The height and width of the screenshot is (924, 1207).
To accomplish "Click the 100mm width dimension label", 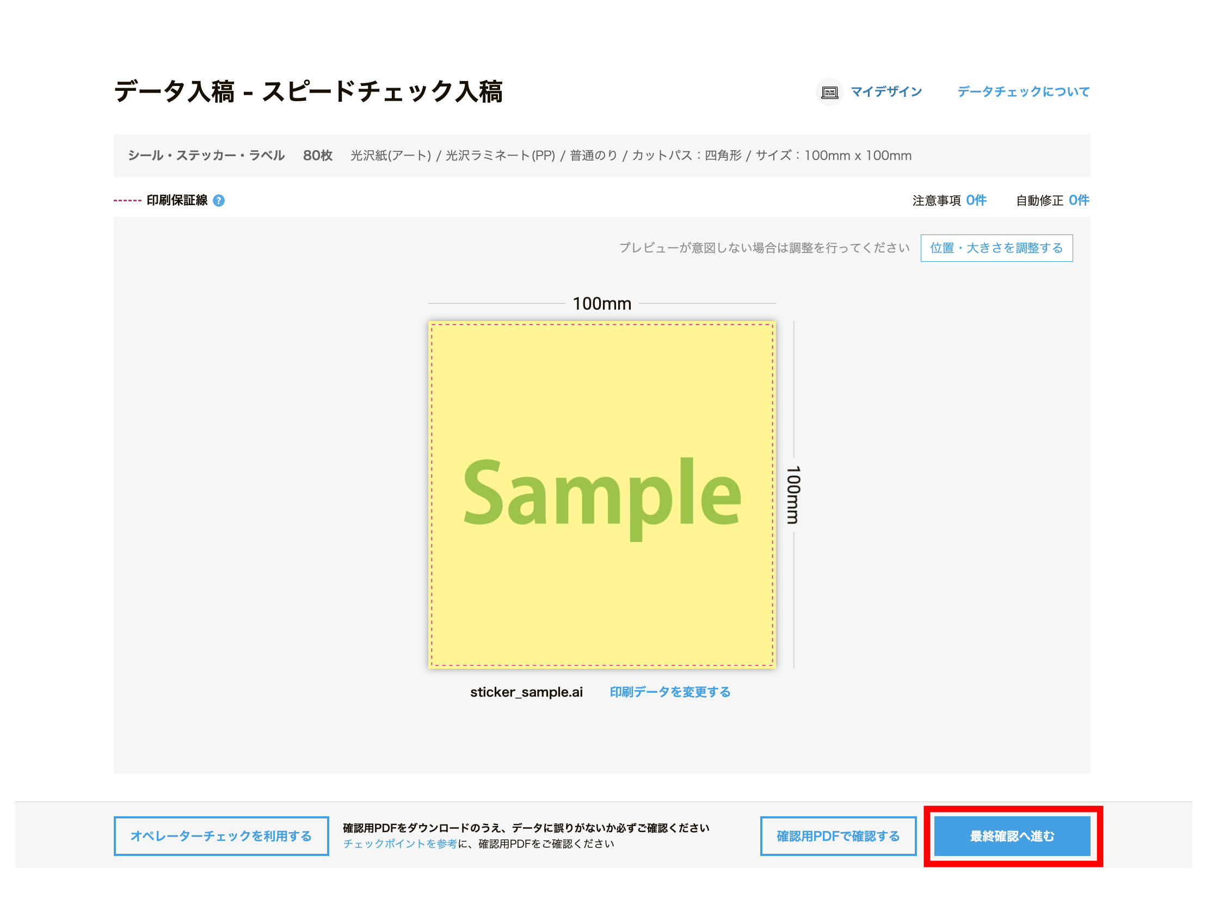I will pos(602,303).
